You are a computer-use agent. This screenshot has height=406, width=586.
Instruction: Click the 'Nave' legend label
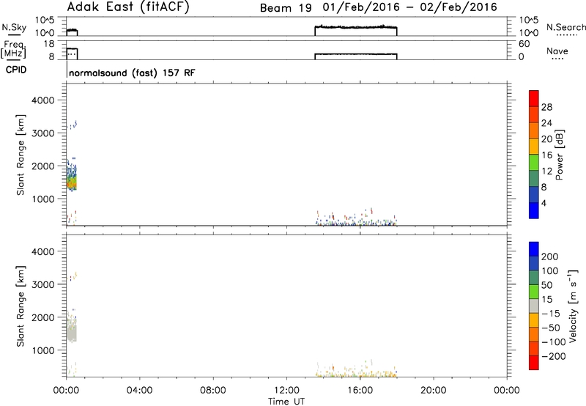point(557,51)
